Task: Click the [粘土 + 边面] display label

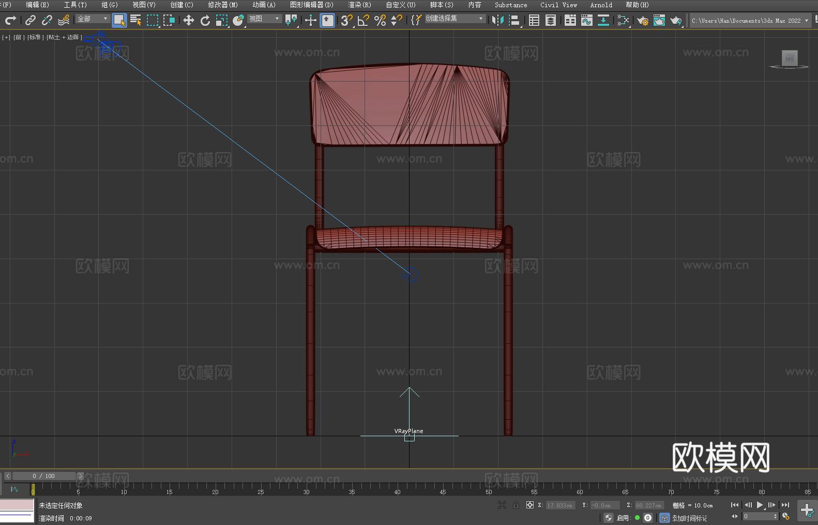Action: click(64, 37)
